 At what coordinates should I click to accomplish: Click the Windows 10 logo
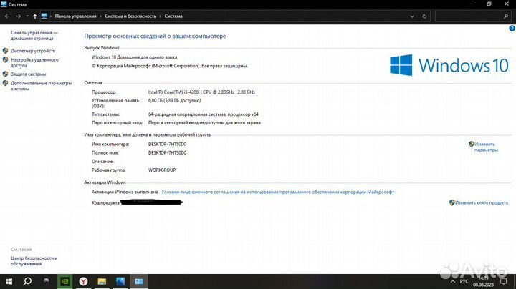pos(449,65)
